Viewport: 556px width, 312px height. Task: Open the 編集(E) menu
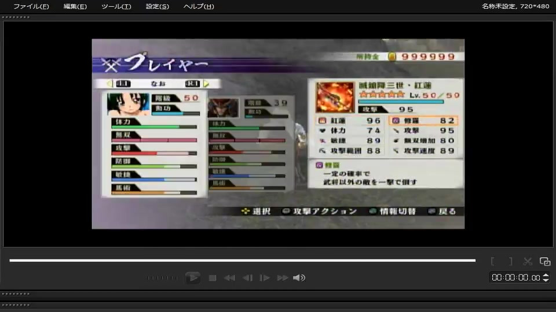[75, 6]
